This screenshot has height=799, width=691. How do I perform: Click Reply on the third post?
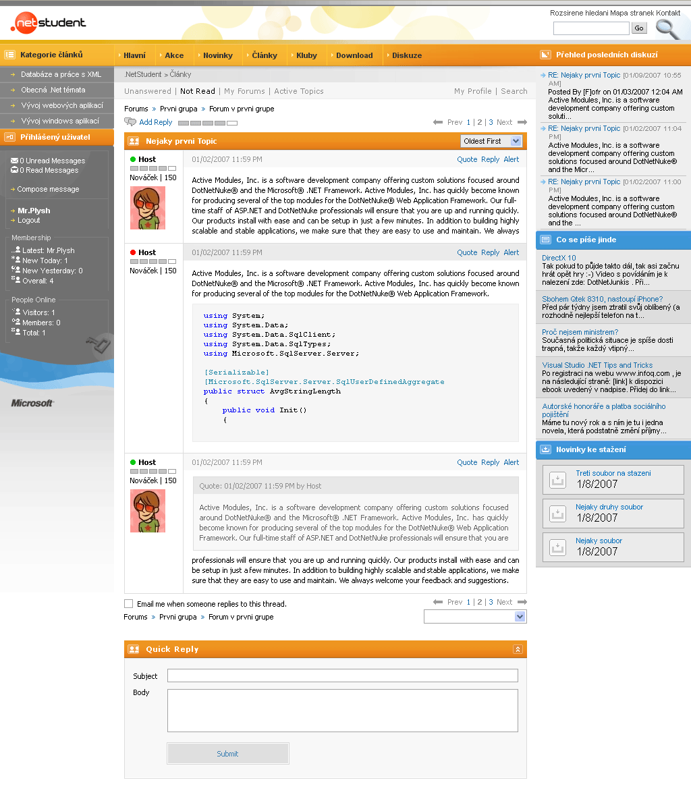coord(490,462)
